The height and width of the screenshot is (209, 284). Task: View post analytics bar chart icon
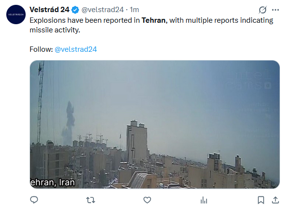[x=204, y=200]
